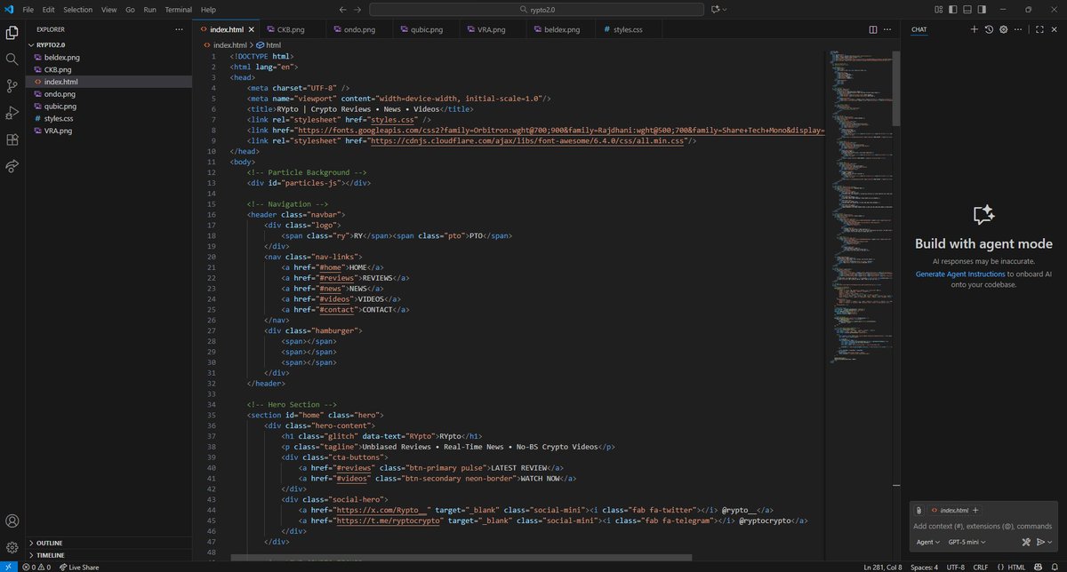Screen dimensions: 1067x572
Task: Click the remote window indicator in status bar
Action: click(x=7, y=567)
